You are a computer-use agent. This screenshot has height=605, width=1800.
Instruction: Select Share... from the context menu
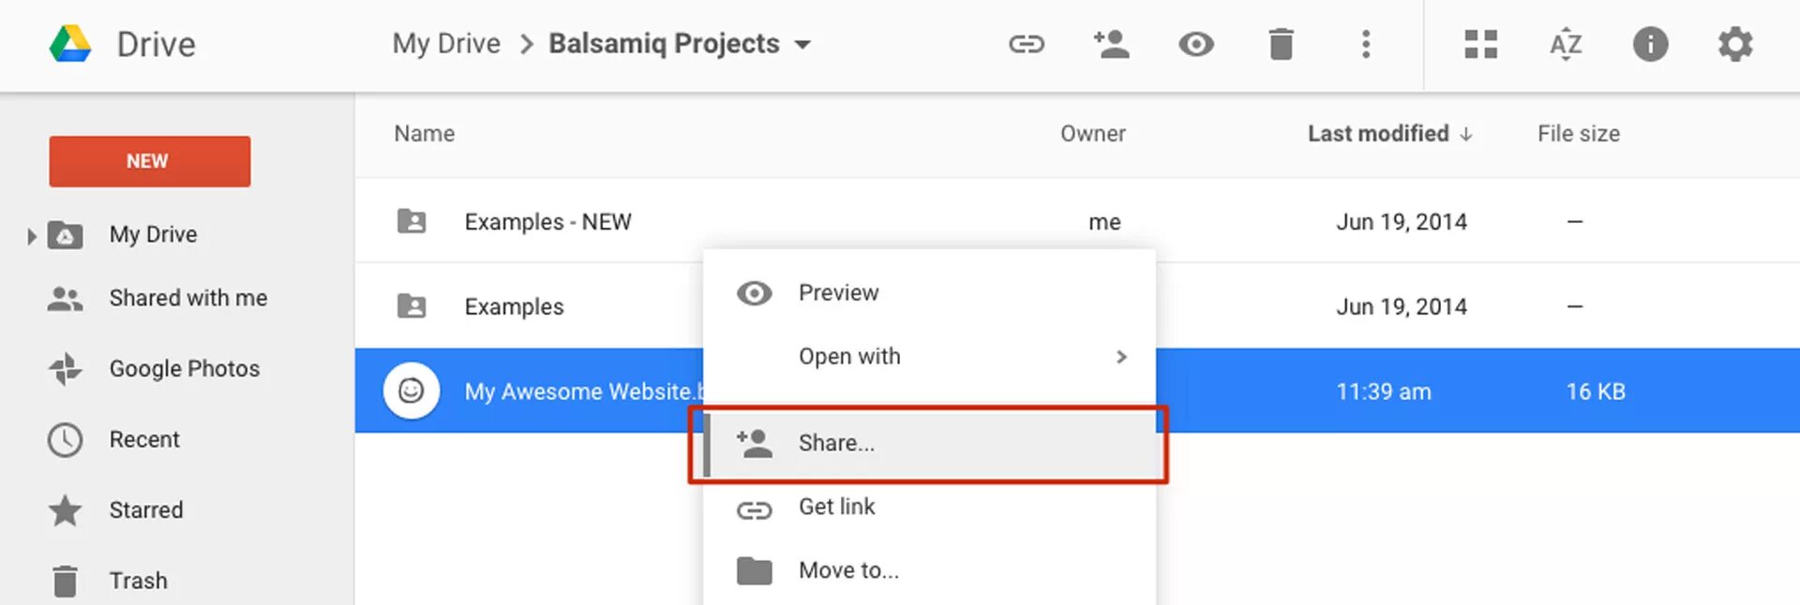[836, 443]
